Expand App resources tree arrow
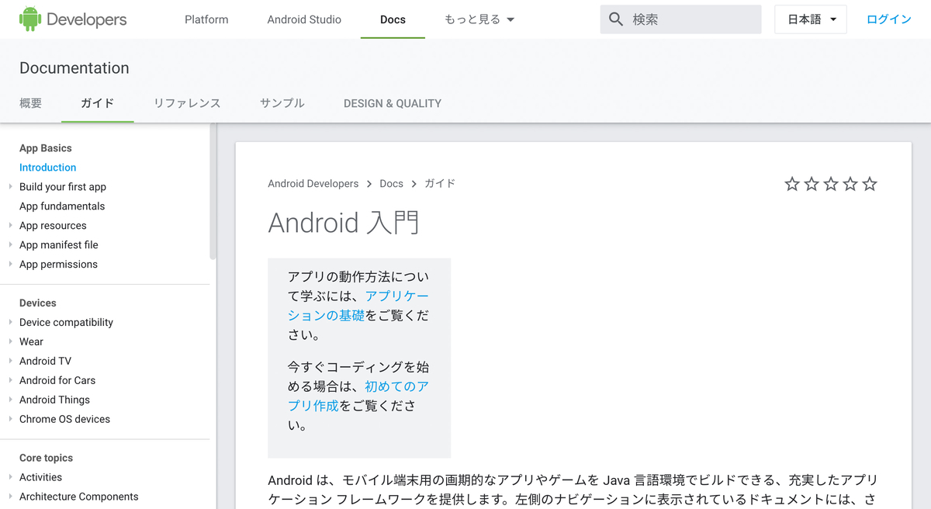The width and height of the screenshot is (931, 509). click(10, 225)
